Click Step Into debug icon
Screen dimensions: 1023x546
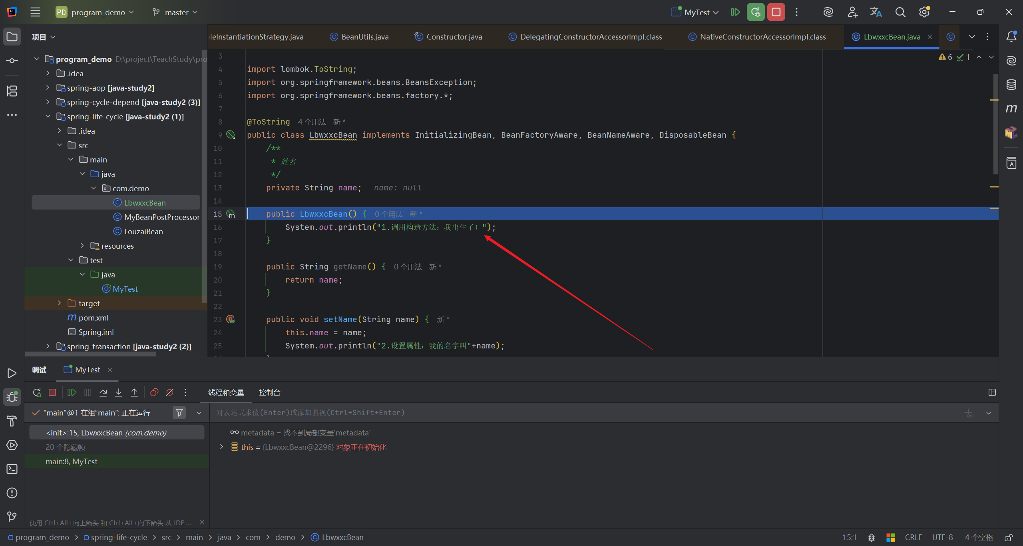click(x=119, y=393)
